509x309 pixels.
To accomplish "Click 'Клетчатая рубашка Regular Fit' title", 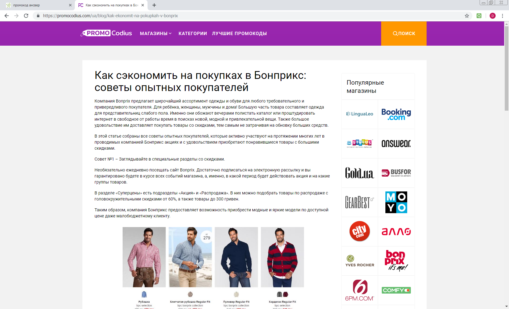I will [x=190, y=302].
